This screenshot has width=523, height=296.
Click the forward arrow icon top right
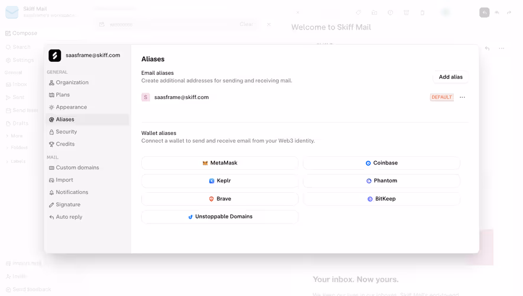(509, 12)
